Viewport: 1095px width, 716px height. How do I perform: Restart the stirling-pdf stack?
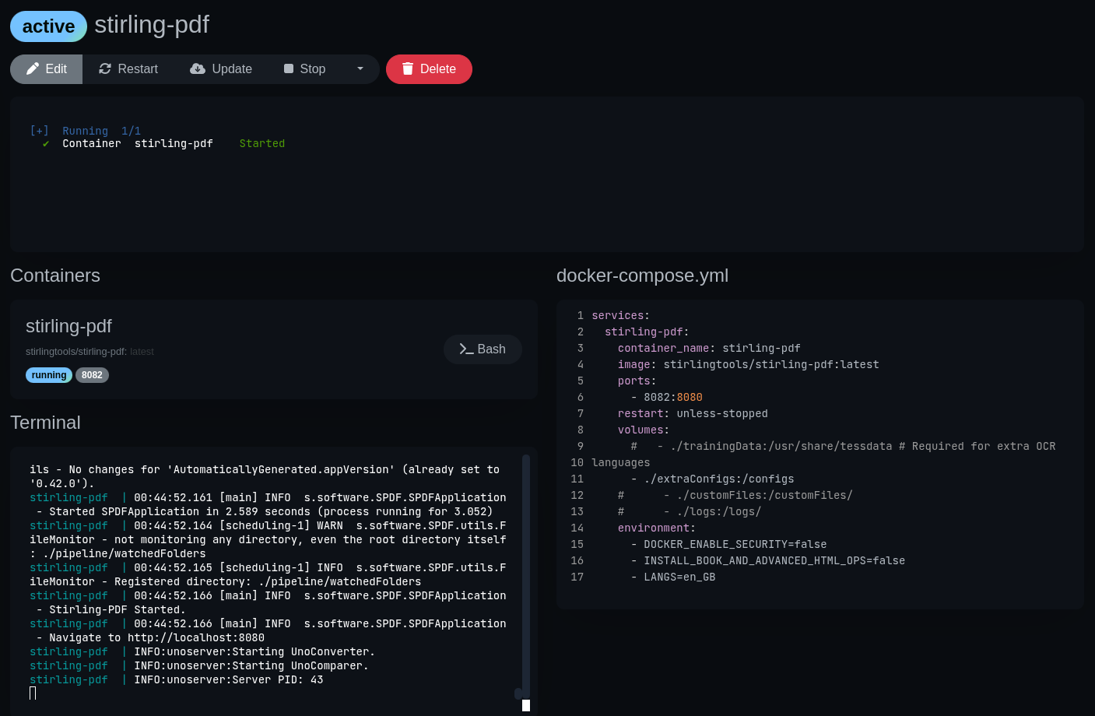pyautogui.click(x=128, y=69)
